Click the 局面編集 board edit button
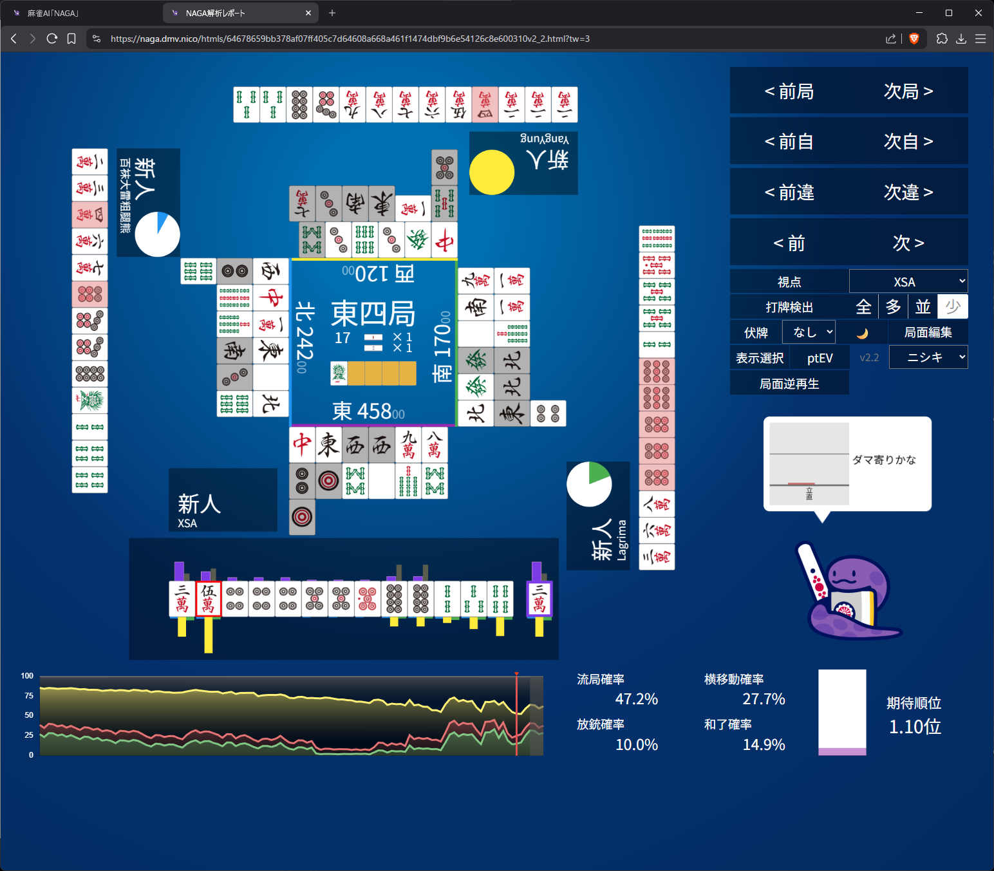This screenshot has width=994, height=871. click(x=928, y=332)
